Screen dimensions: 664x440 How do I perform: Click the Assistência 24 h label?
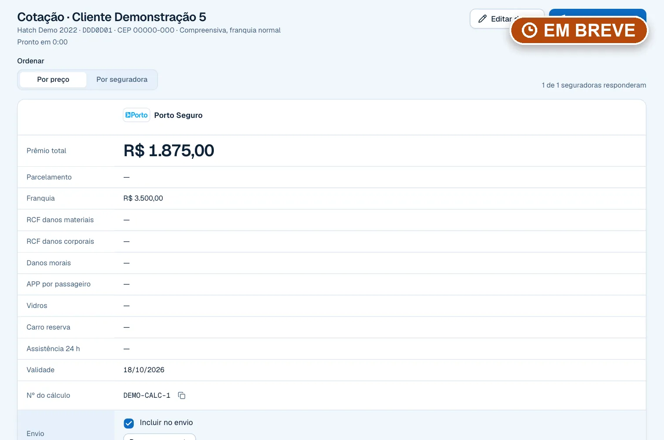click(53, 349)
